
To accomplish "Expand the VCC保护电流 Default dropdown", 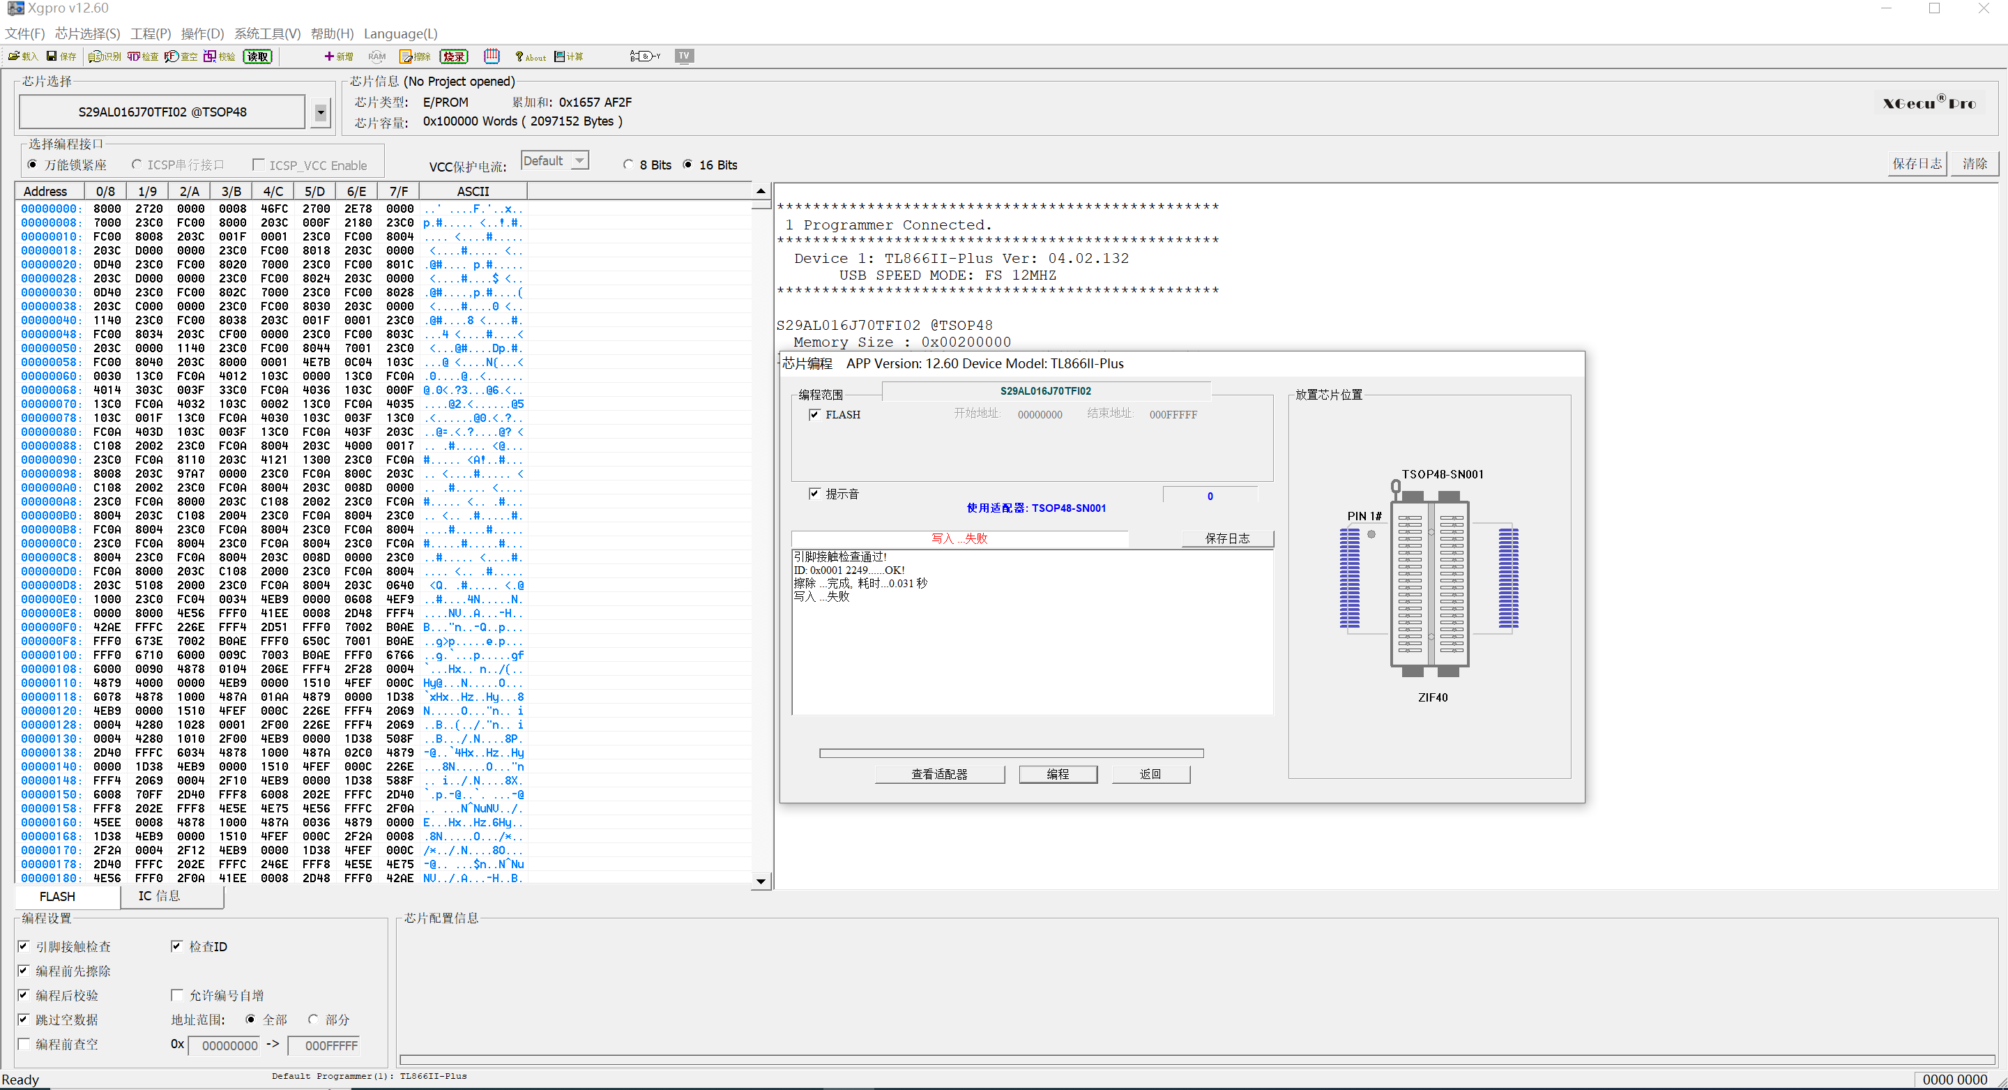I will point(579,160).
